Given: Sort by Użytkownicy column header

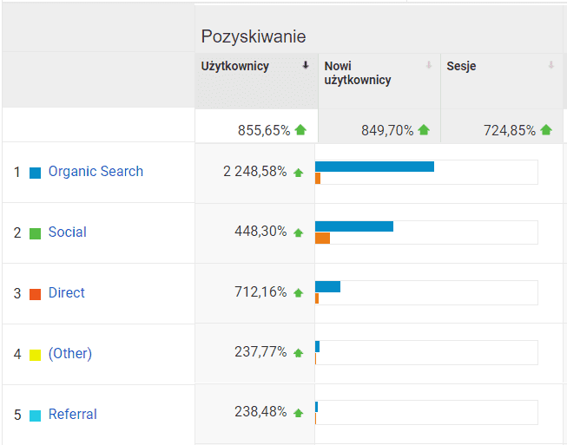Looking at the screenshot, I should click(x=235, y=66).
